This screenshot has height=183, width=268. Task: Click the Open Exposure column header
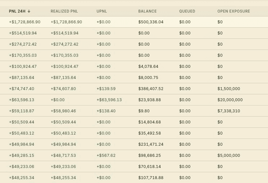pos(233,11)
